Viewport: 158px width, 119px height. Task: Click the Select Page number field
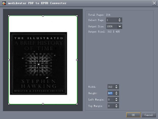coord(112,20)
